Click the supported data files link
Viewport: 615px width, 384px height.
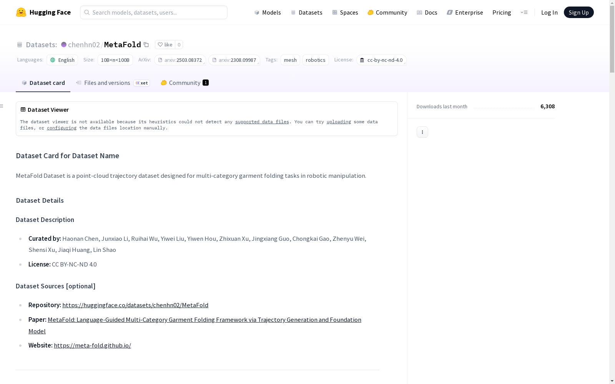[262, 122]
